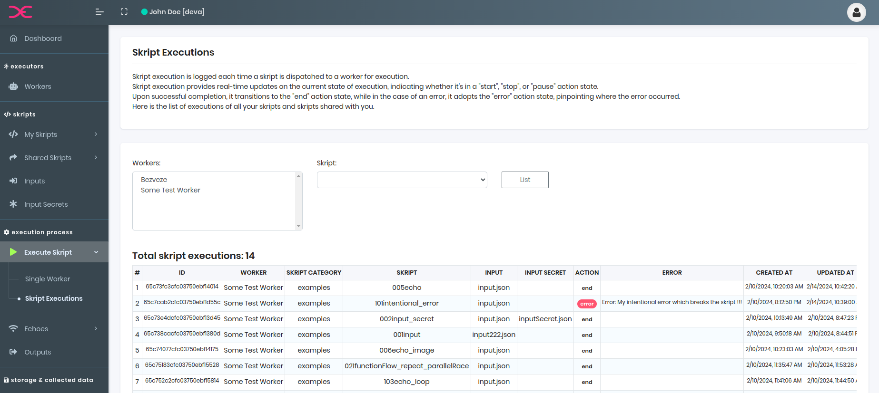Click skript name 002input_secret

click(x=406, y=319)
